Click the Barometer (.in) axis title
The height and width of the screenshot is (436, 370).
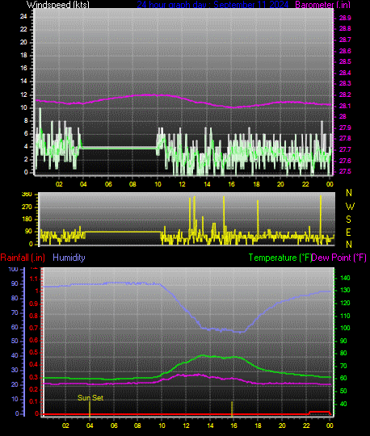(322, 5)
